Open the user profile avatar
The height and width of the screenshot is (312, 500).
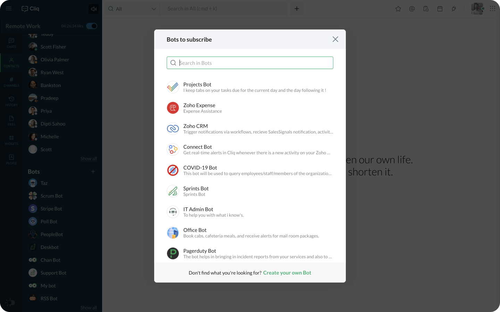477,9
